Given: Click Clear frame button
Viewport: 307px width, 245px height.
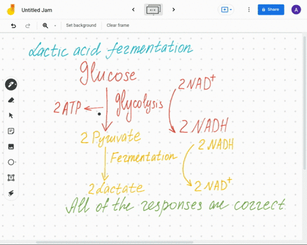Looking at the screenshot, I should [118, 26].
